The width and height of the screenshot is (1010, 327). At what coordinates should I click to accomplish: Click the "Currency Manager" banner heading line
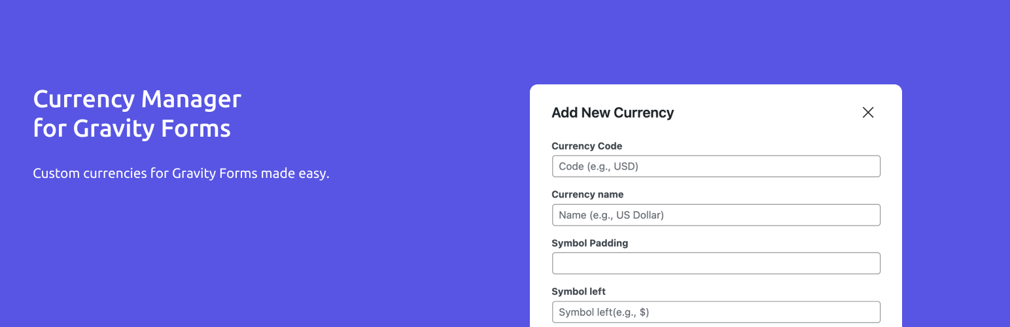137,99
